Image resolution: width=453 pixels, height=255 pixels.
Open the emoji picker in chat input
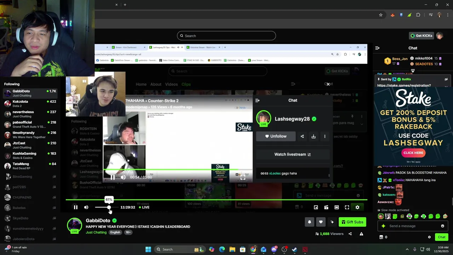[x=442, y=226]
